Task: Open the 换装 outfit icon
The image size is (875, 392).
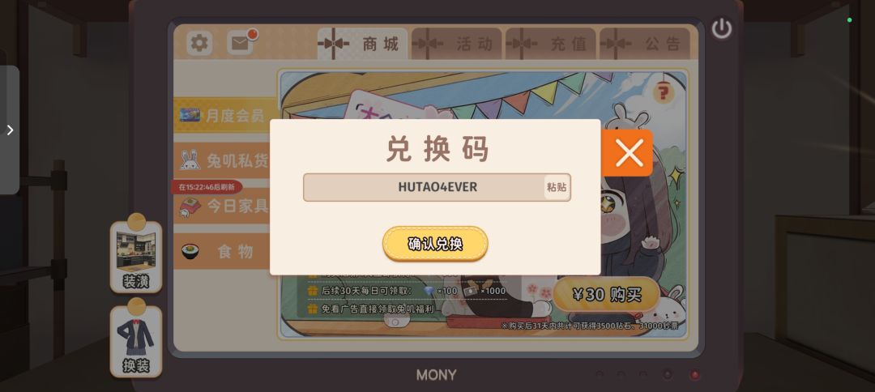Action: pos(136,338)
